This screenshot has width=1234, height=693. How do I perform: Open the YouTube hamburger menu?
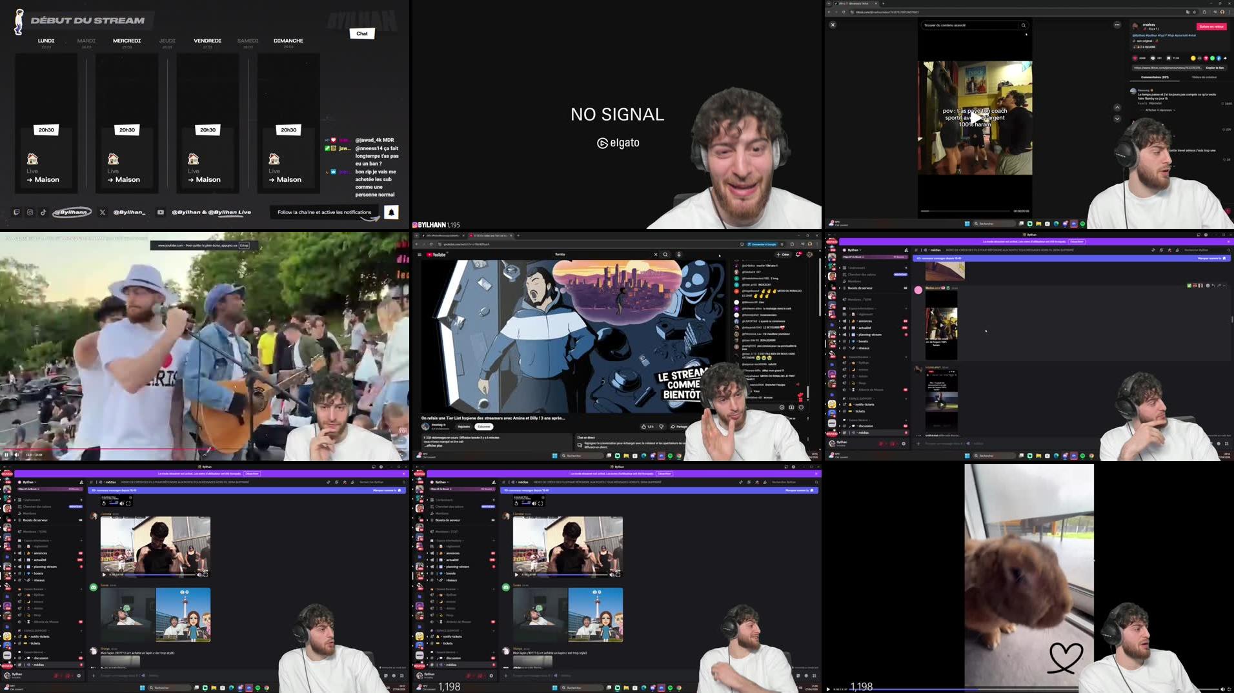(420, 254)
